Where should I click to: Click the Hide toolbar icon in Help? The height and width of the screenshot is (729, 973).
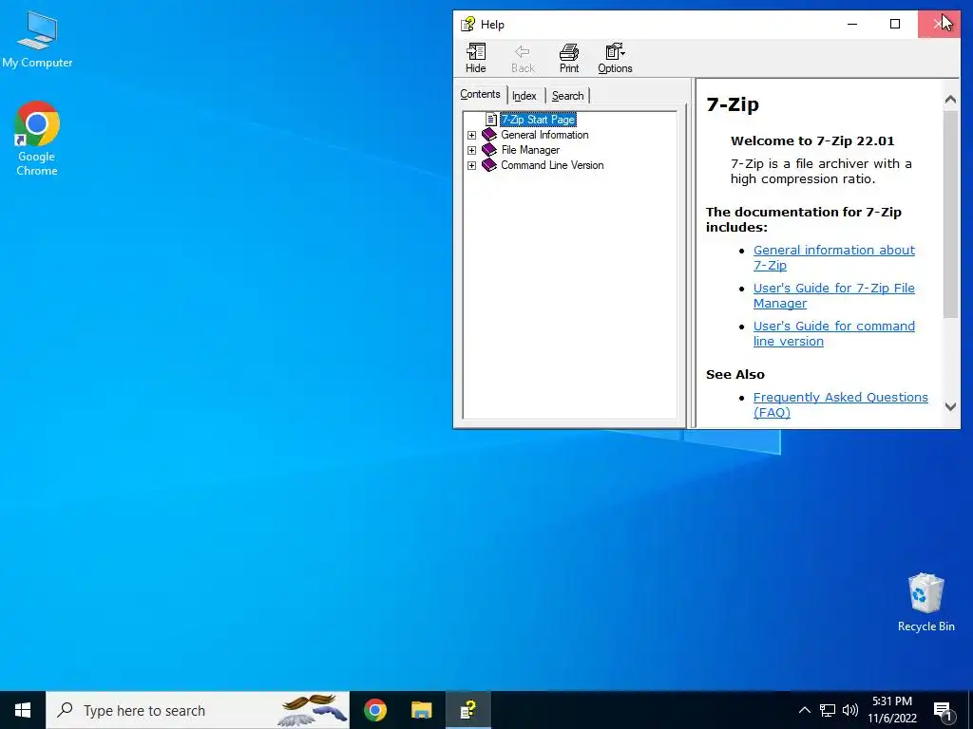pyautogui.click(x=476, y=52)
